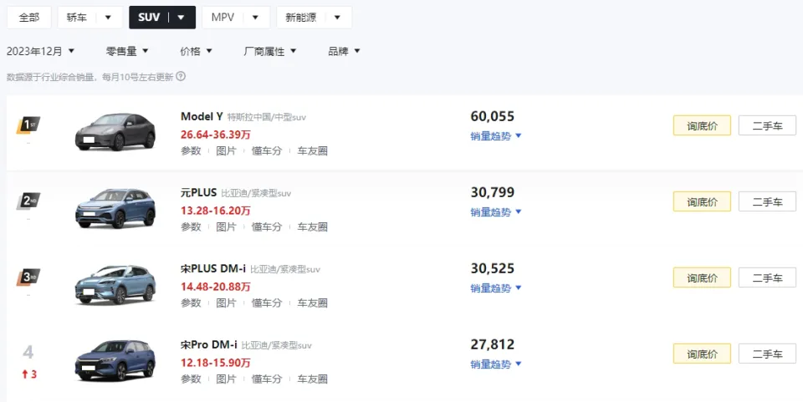Click the 2nd place rank badge
Screen dimensions: 803x402
pos(28,201)
